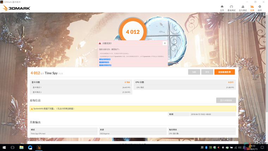
Task: Open File Explorer from the taskbar
Action: [x=22, y=147]
